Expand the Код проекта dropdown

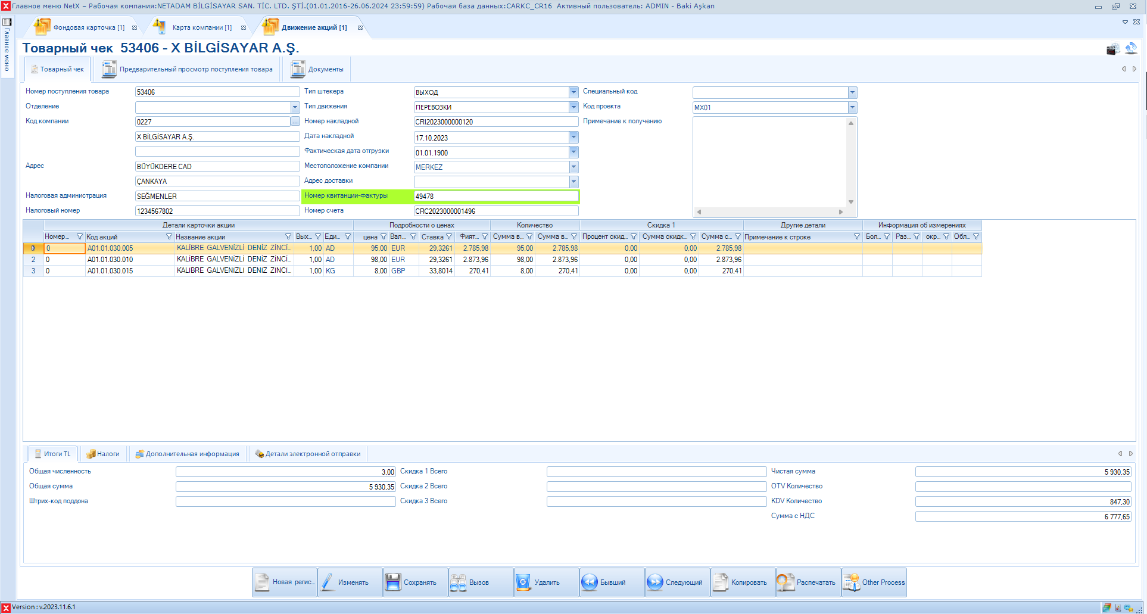852,107
